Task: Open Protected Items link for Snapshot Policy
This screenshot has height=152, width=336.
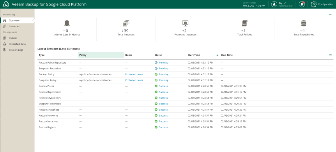Action: pos(134,80)
